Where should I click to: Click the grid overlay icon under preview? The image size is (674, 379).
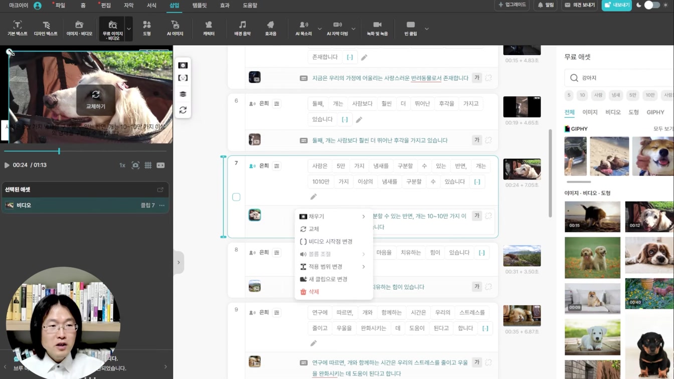coord(148,165)
